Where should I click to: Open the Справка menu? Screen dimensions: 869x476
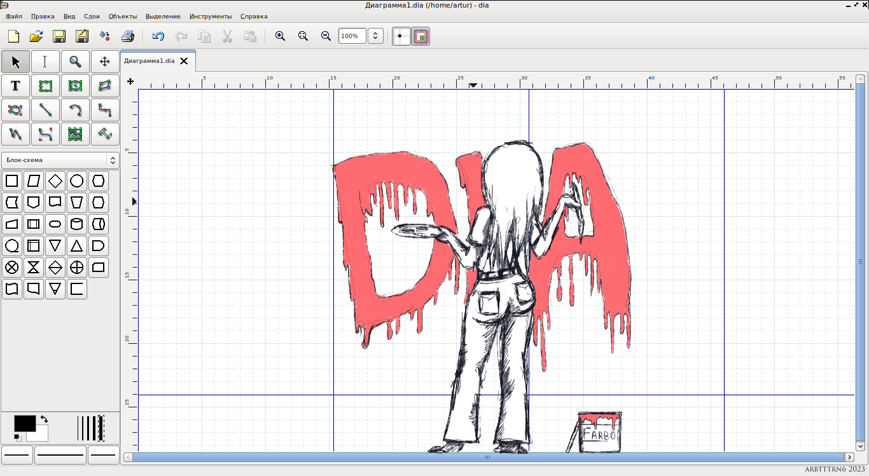point(254,16)
